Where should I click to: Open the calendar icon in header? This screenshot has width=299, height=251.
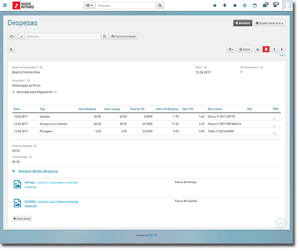click(254, 5)
